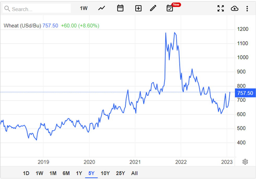Display All available price history
This screenshot has height=179, width=256.
134,173
